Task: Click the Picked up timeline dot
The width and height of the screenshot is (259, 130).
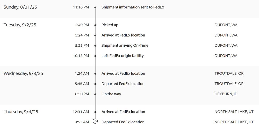Action: [x=95, y=25]
